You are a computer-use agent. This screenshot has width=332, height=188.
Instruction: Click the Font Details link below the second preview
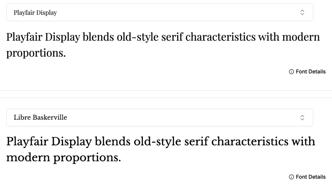(x=310, y=177)
